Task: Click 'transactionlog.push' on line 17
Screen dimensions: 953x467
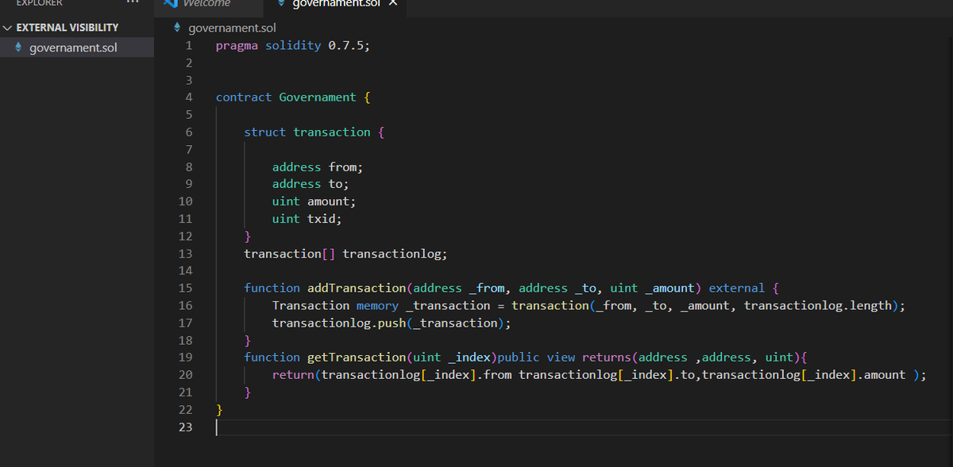Action: click(339, 323)
